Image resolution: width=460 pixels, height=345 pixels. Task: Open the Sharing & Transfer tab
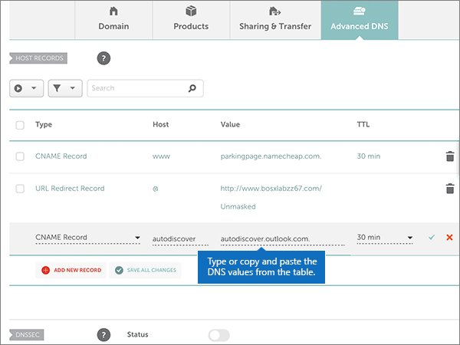point(274,20)
